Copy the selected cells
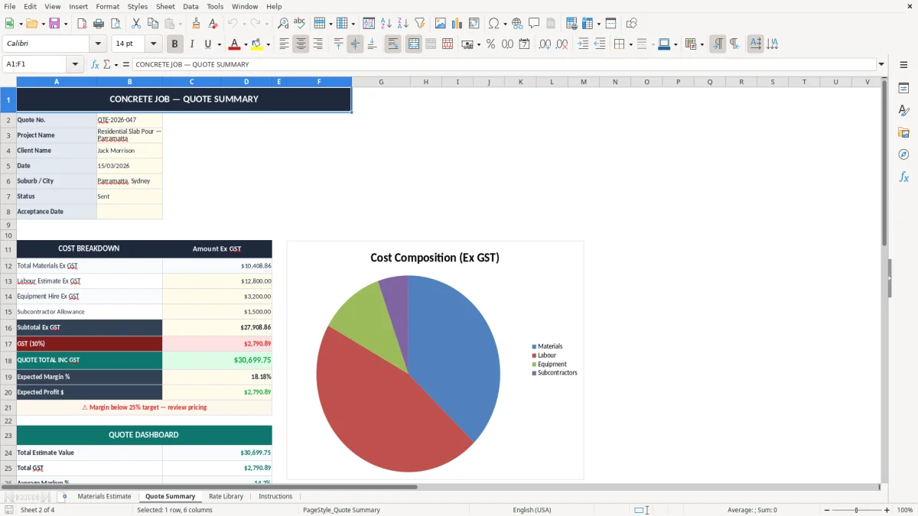 click(152, 24)
